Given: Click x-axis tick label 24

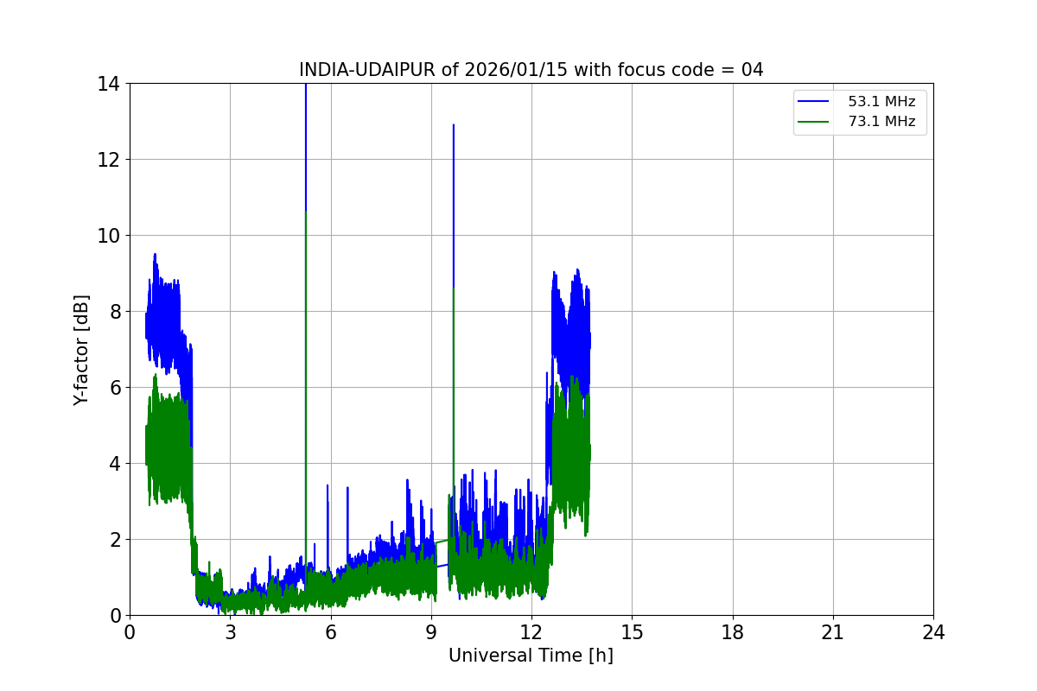Looking at the screenshot, I should tap(933, 632).
